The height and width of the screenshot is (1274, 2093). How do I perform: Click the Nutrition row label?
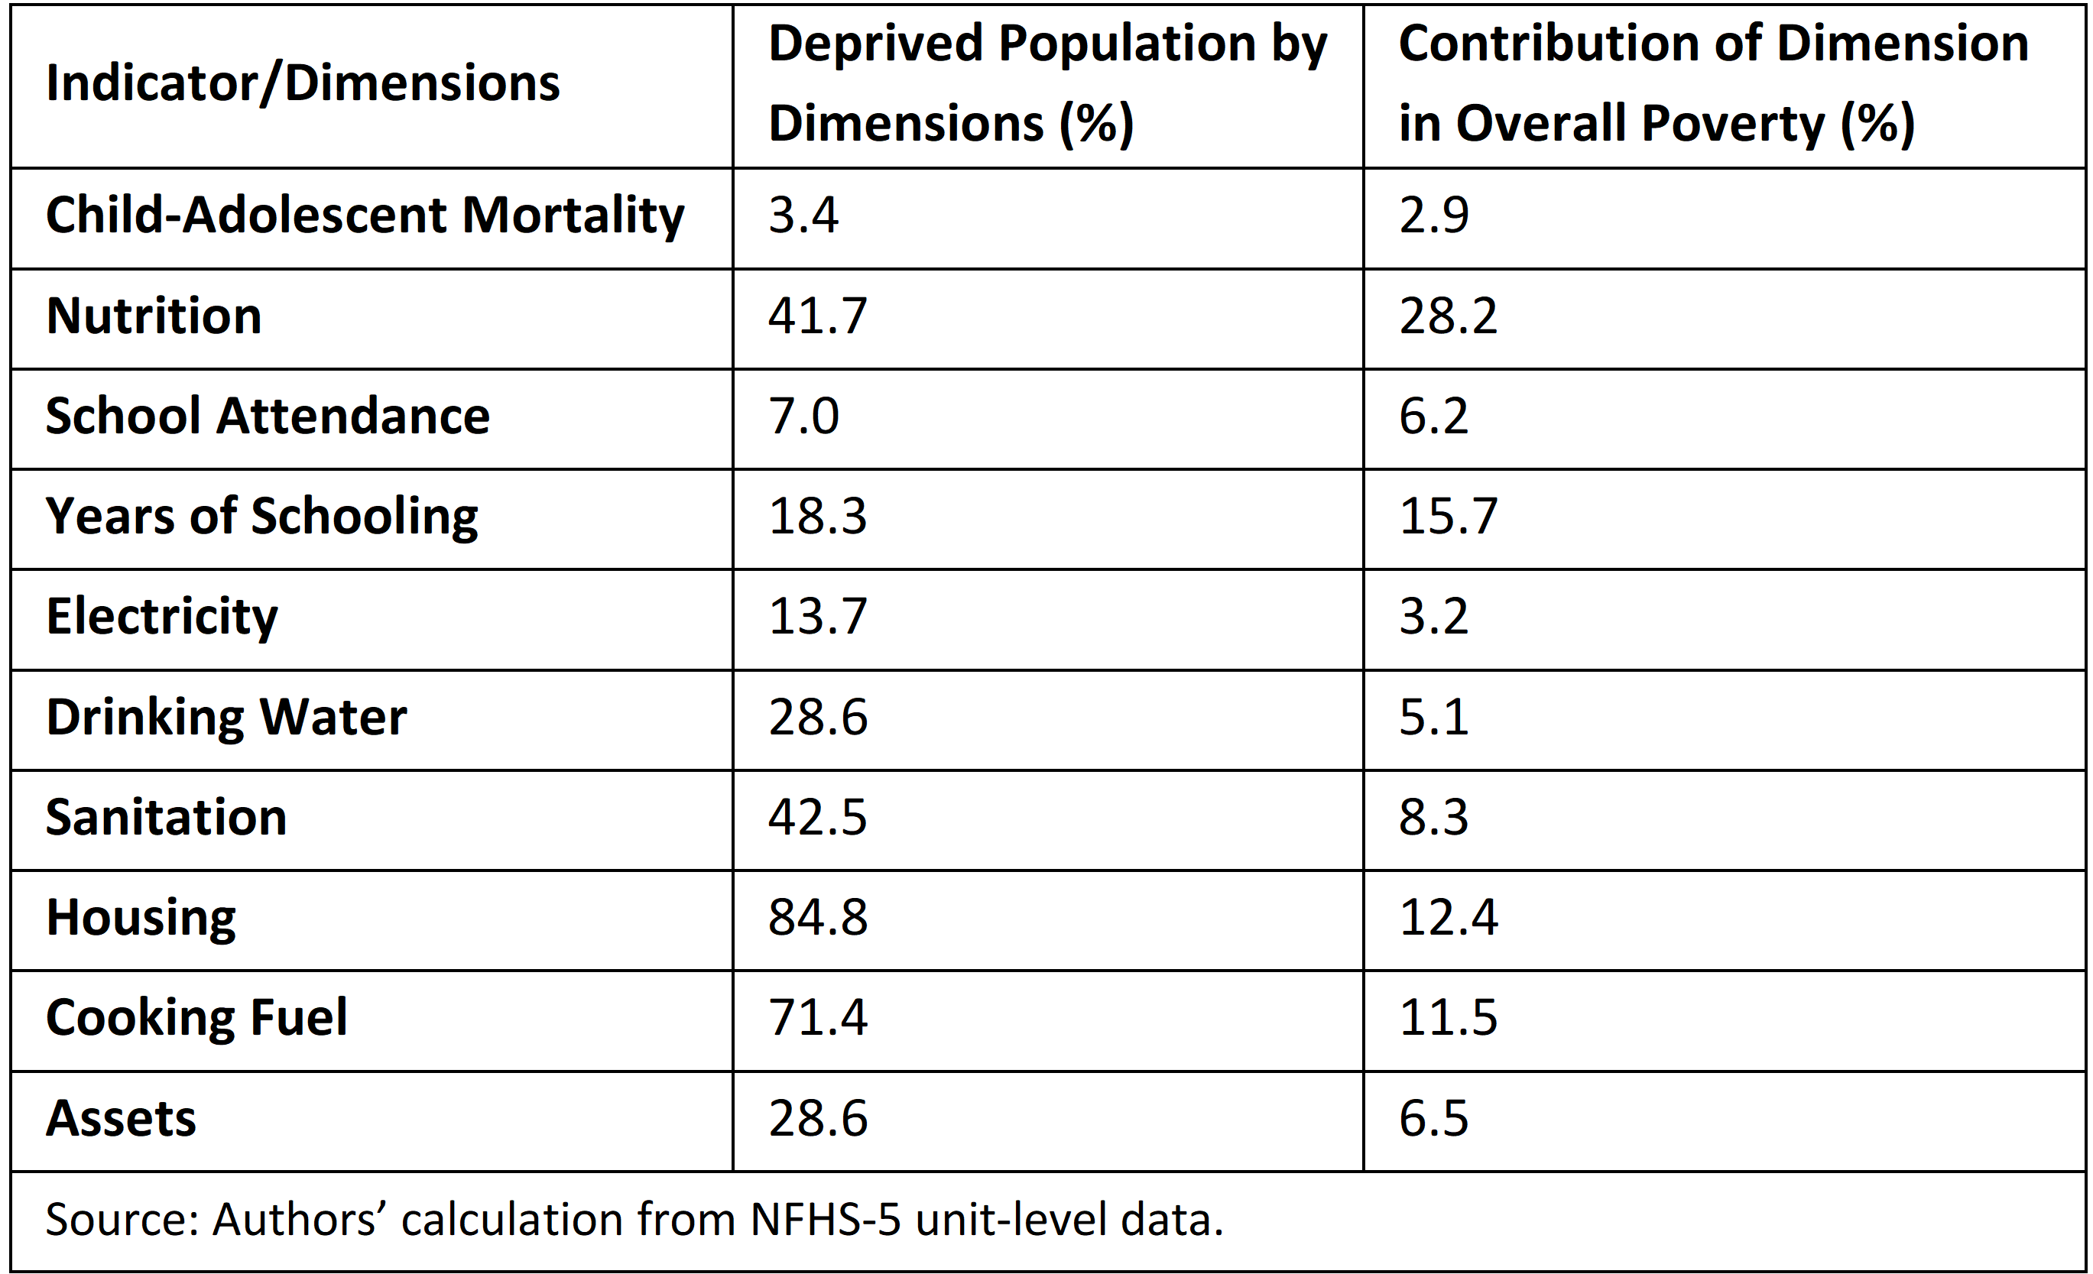[x=154, y=316]
